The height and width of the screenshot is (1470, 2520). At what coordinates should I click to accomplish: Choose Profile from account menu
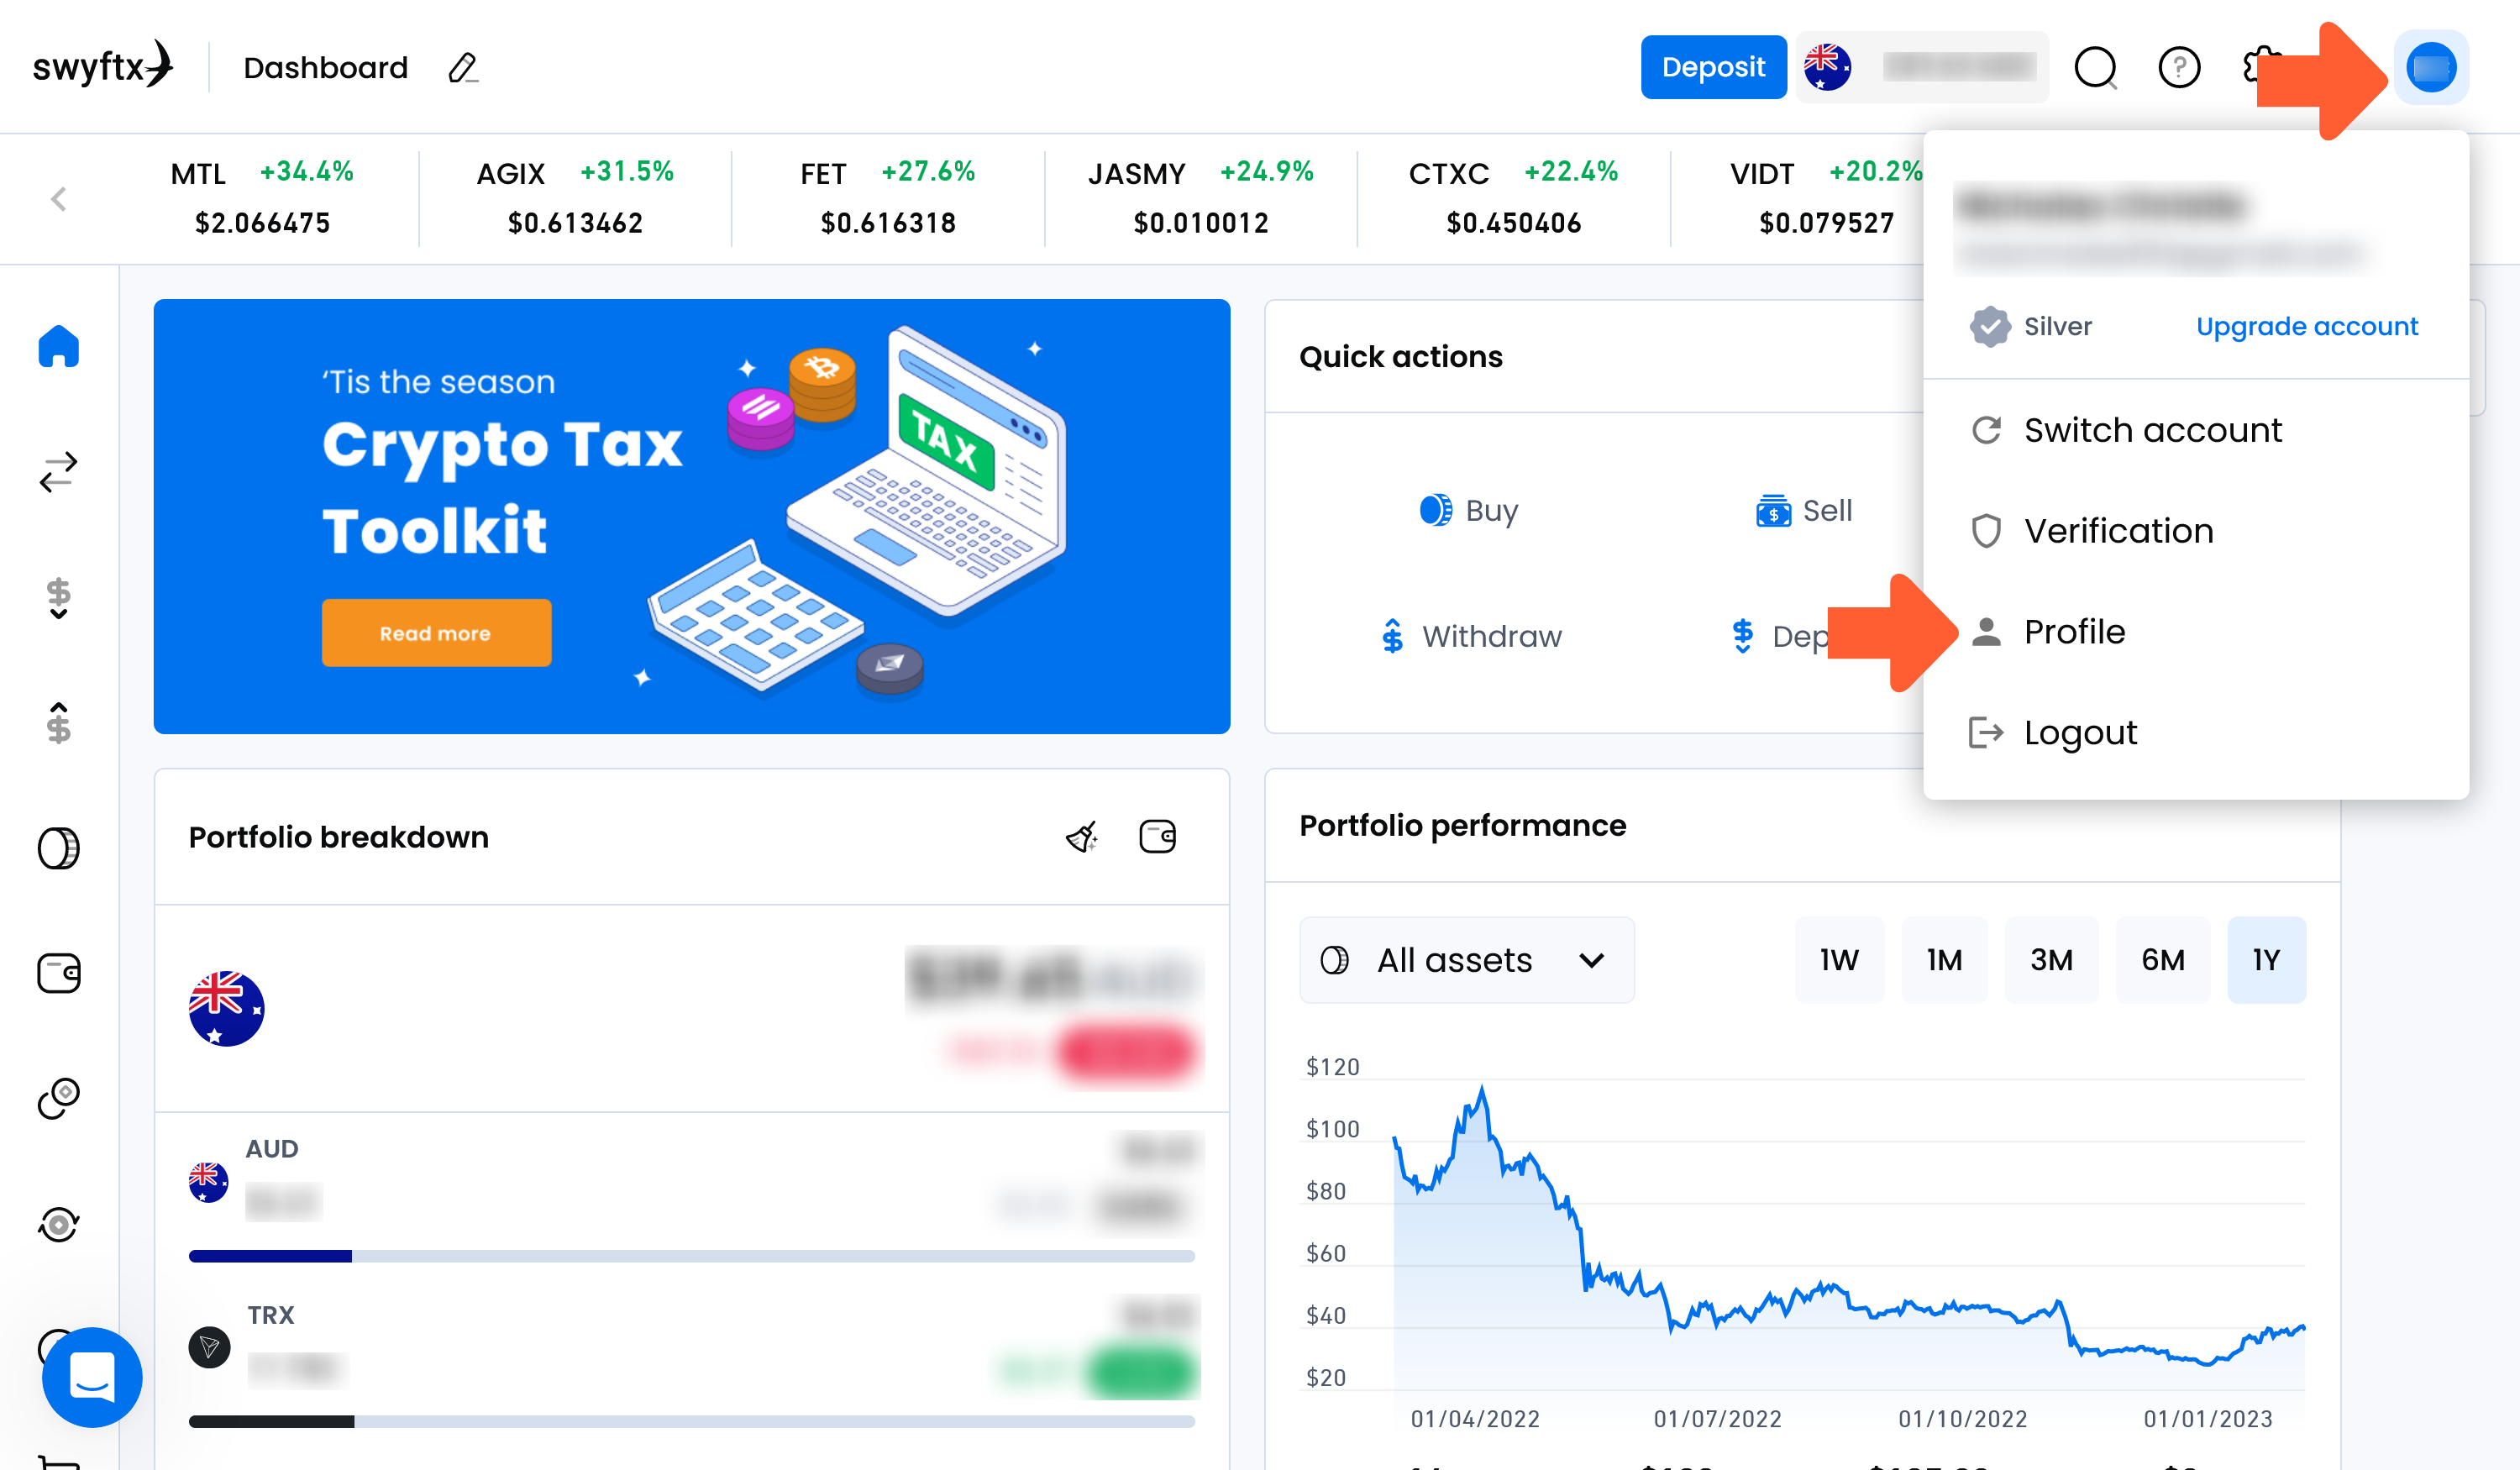click(x=2074, y=632)
